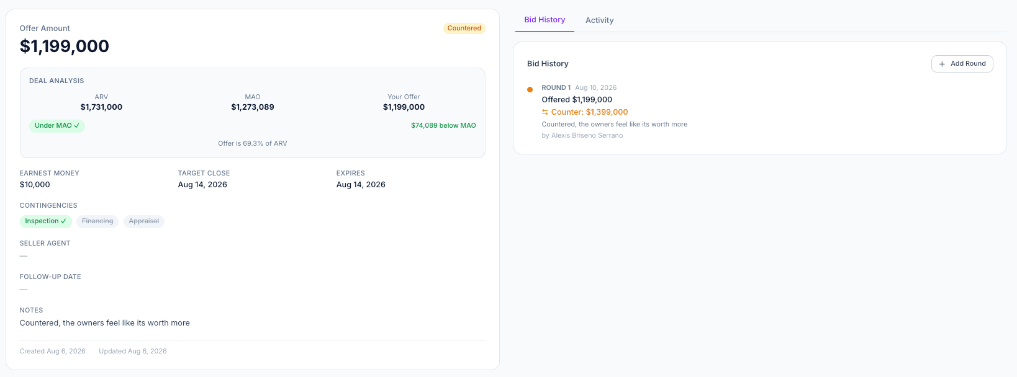Click the ROUND 1 label
This screenshot has width=1017, height=377.
pyautogui.click(x=556, y=88)
